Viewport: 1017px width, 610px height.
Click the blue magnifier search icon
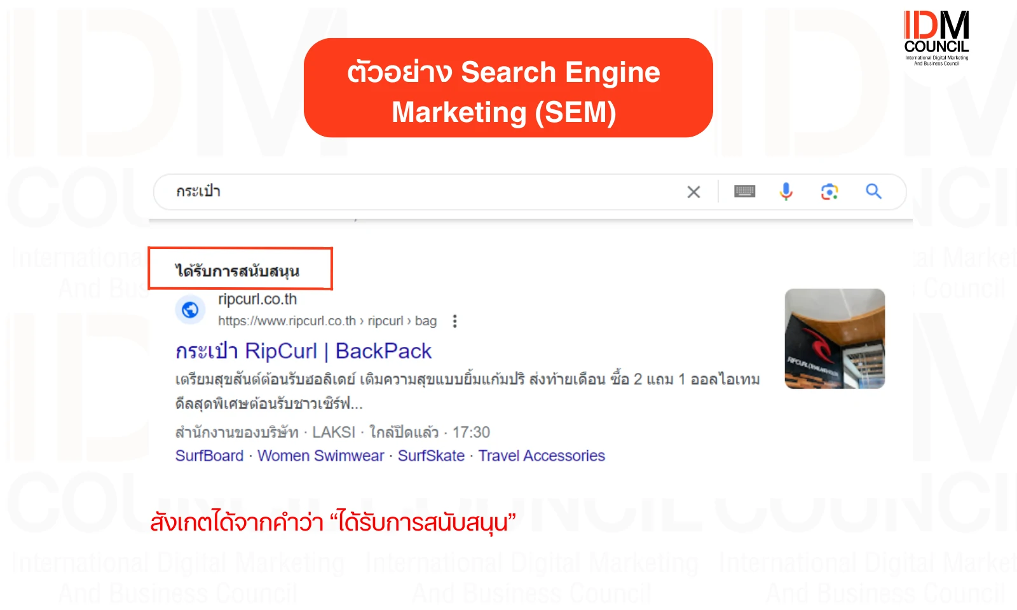point(873,191)
